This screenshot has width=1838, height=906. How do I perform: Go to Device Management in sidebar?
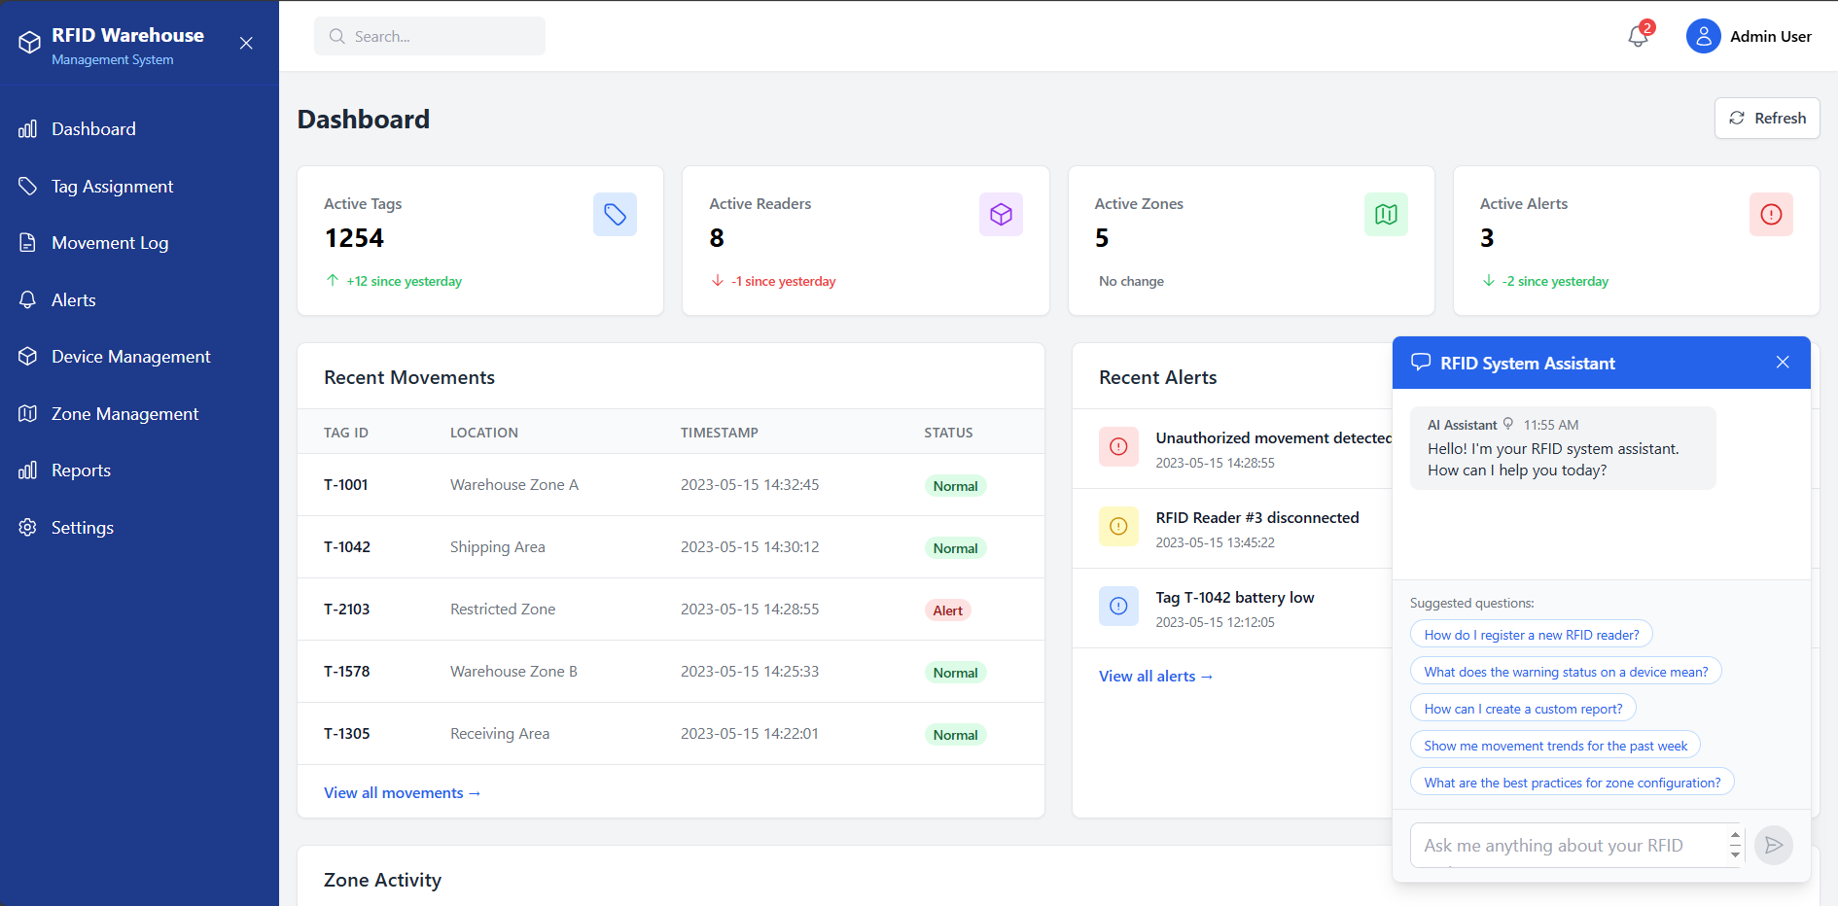click(x=130, y=357)
